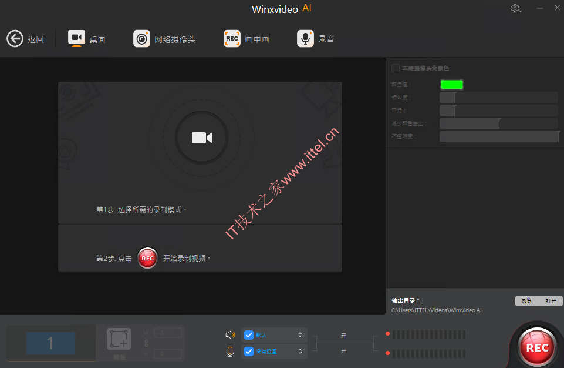Click the microphone audio icon
This screenshot has height=368, width=564.
tap(230, 352)
